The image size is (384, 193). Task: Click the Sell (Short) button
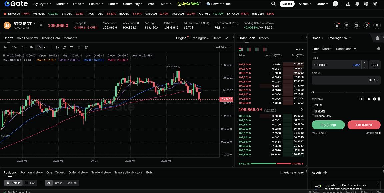(364, 125)
